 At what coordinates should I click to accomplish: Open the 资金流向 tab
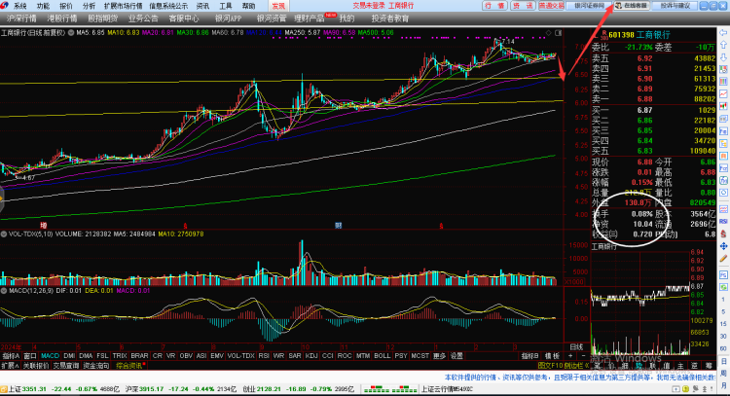pyautogui.click(x=96, y=366)
